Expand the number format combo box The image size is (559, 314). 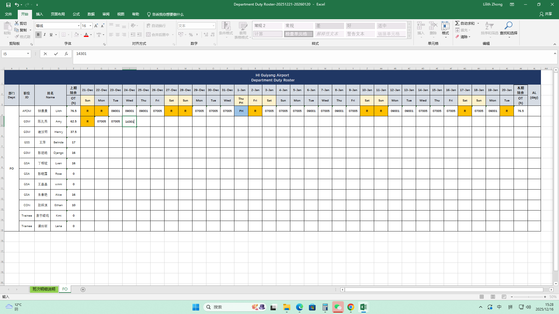point(213,26)
